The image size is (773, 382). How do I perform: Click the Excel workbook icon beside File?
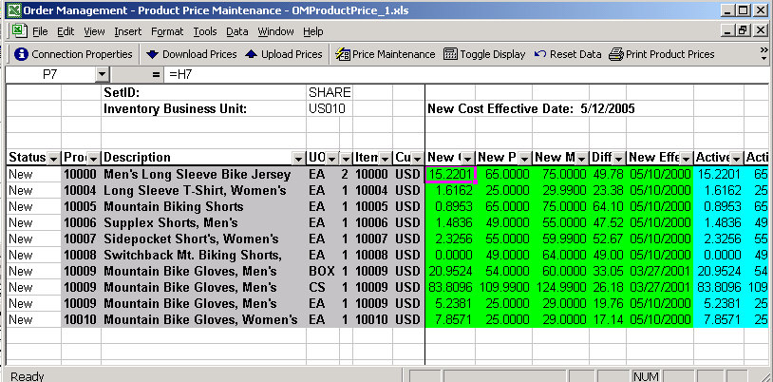pos(19,31)
